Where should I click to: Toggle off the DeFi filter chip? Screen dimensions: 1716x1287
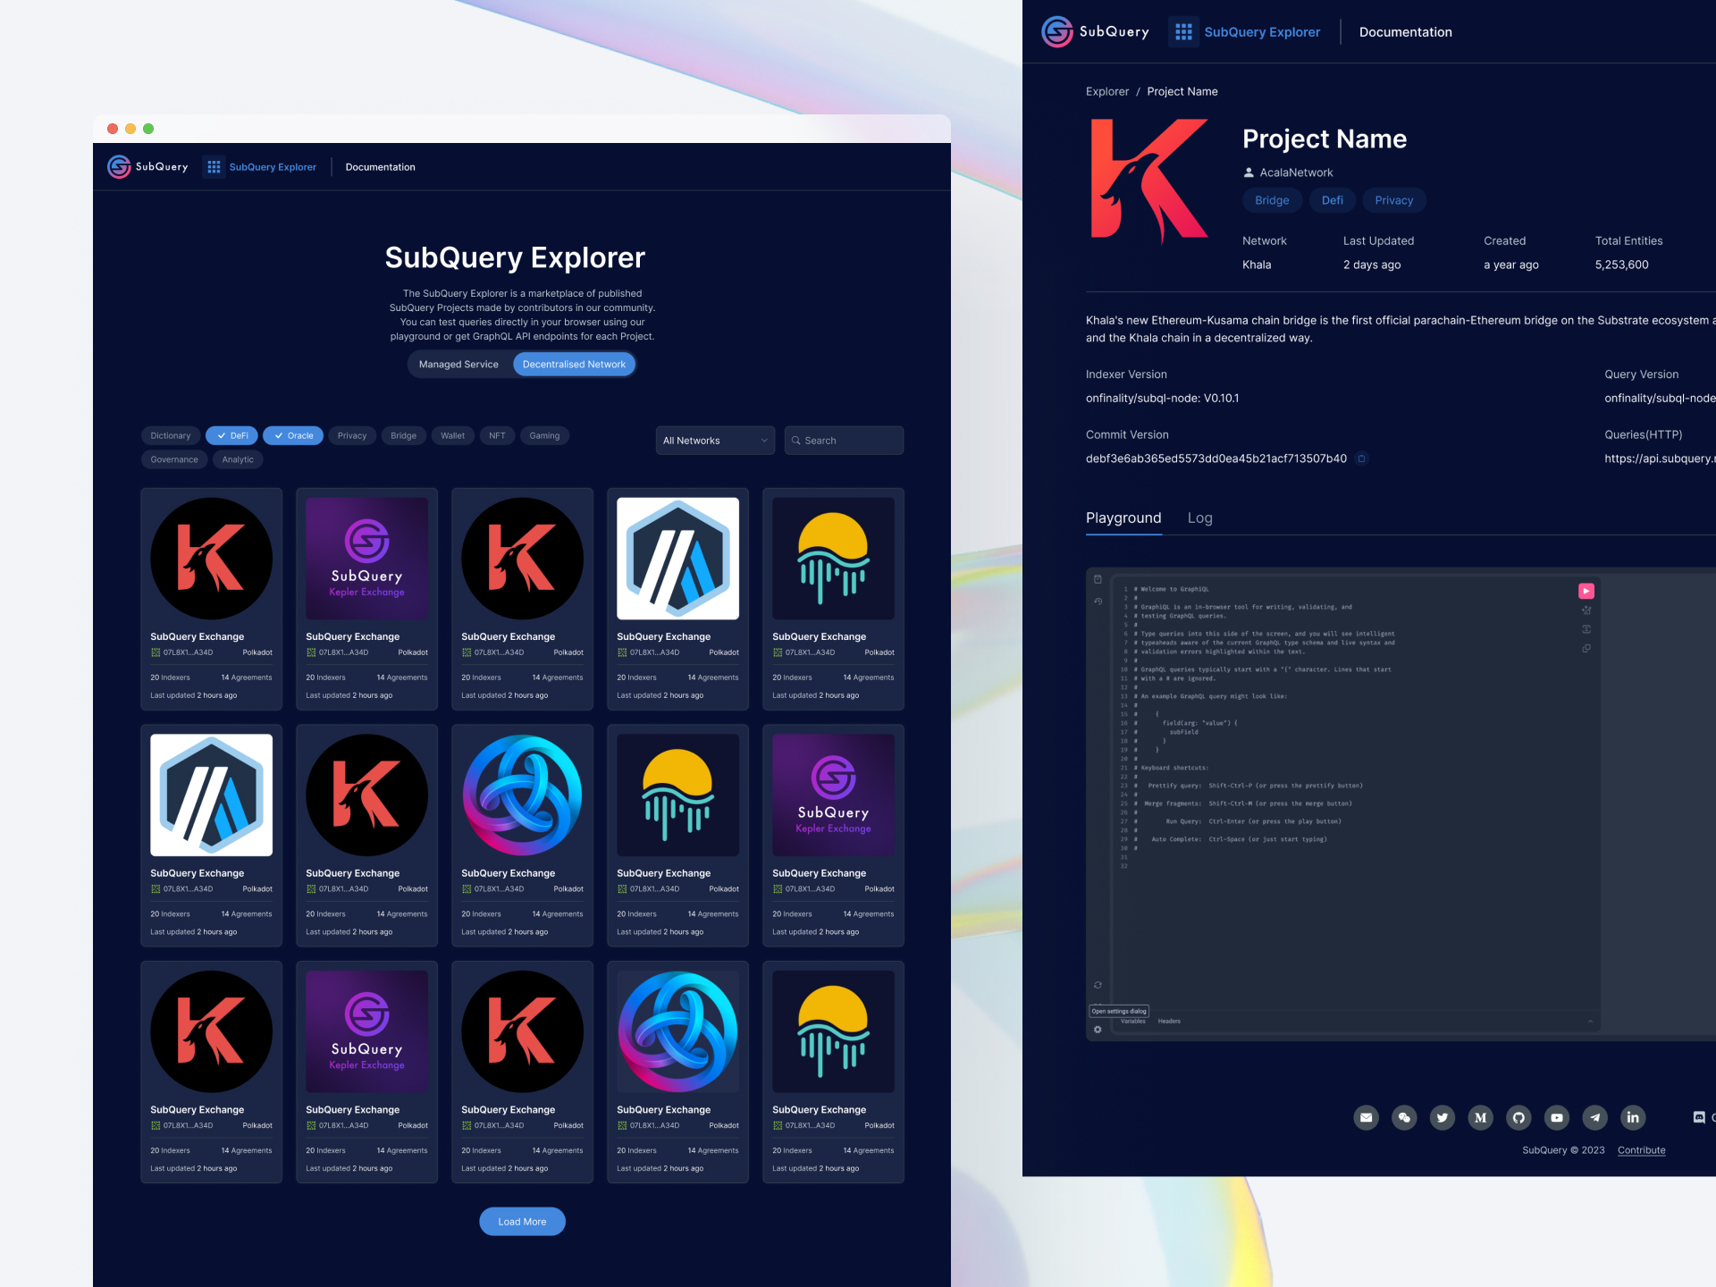pyautogui.click(x=231, y=435)
